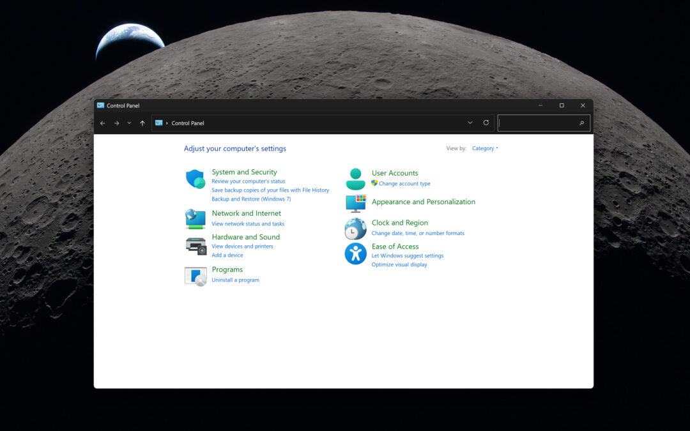Open Backup and Restore (Windows 7)
This screenshot has height=431, width=690.
tap(251, 199)
